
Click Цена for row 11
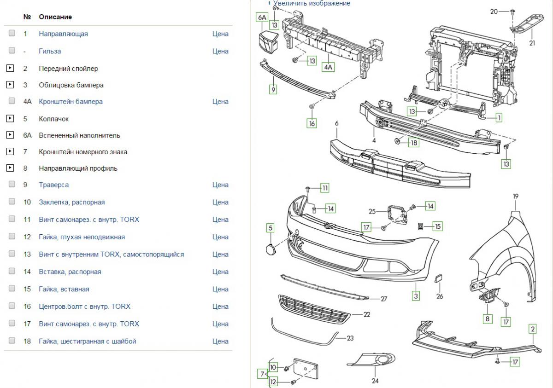[x=220, y=220]
